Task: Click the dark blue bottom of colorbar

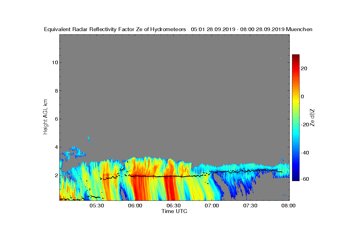Action: (x=296, y=179)
